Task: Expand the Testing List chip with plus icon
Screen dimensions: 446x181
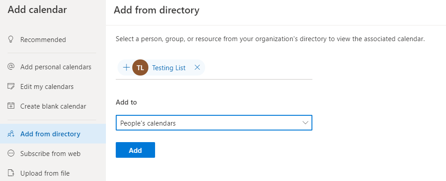Action: pyautogui.click(x=126, y=67)
